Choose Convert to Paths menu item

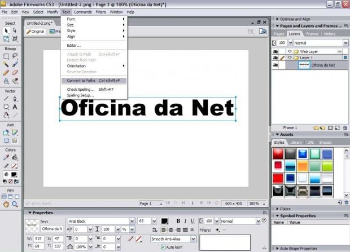[x=94, y=81]
